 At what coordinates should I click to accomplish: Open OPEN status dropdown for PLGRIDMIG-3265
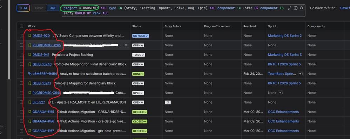[138, 45]
